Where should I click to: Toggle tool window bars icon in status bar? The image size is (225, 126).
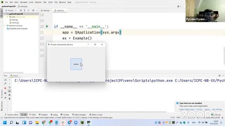(x=2, y=118)
